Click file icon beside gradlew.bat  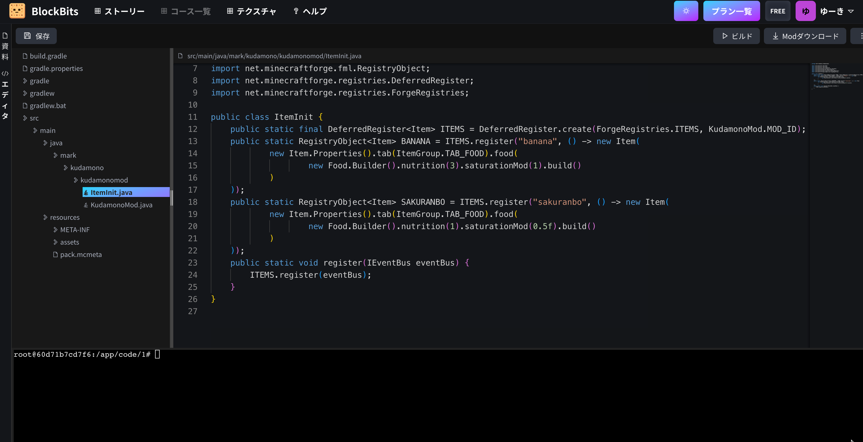click(25, 105)
